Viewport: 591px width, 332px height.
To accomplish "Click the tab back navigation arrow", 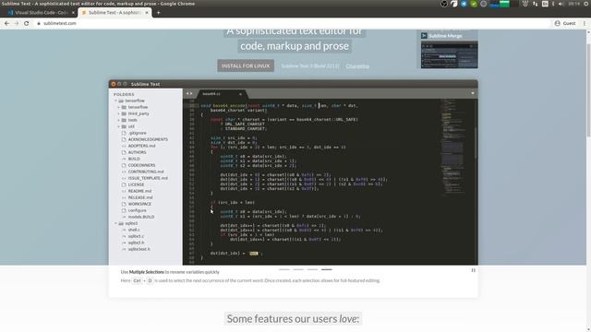I will [x=187, y=93].
